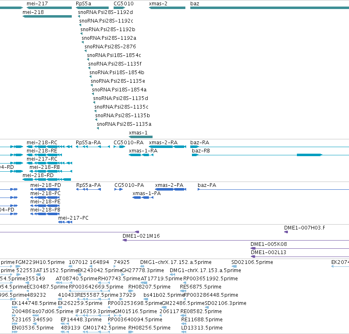Click snoRNA:Psi28S-1135c label
The height and width of the screenshot is (334, 349).
[x=121, y=107]
